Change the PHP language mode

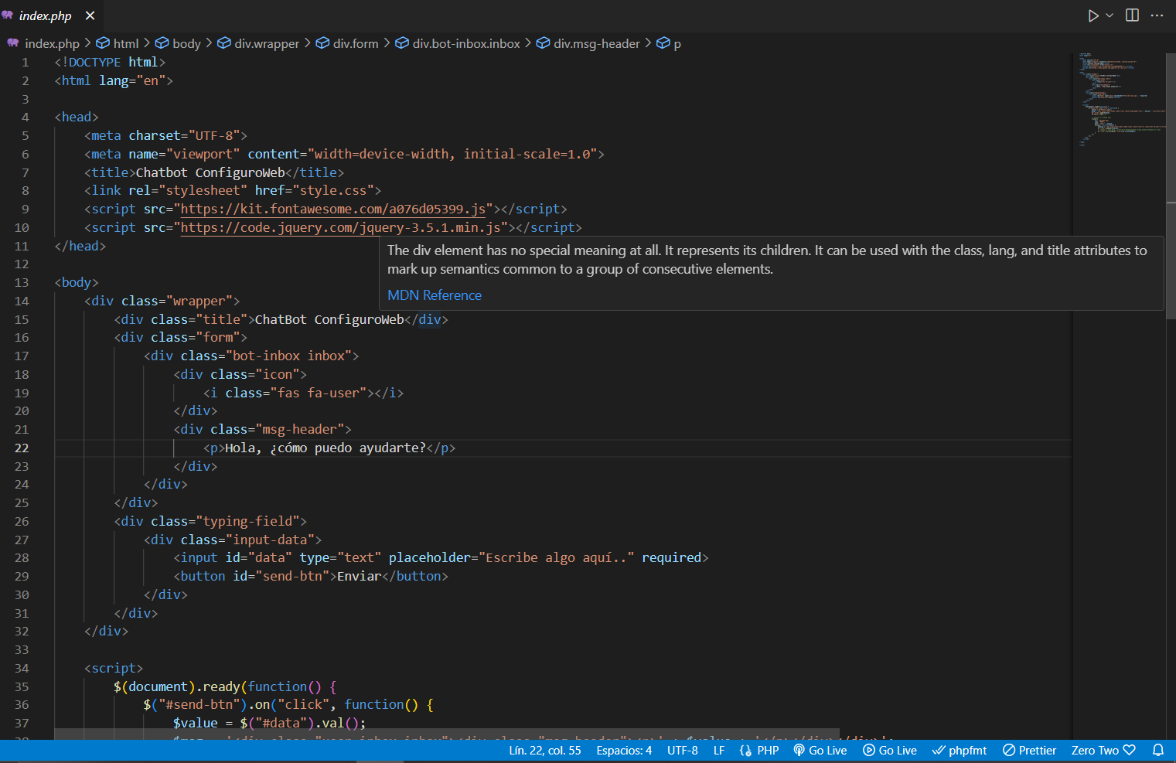(759, 750)
